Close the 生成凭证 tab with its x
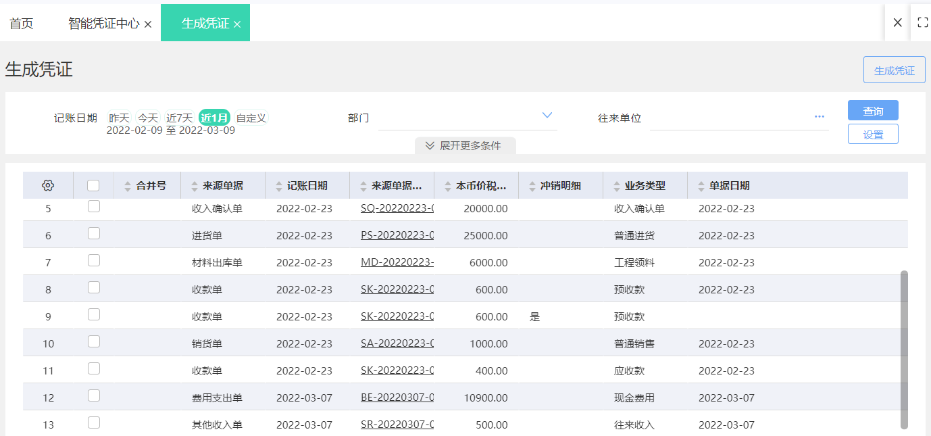Screen dimensions: 931x436 pos(237,24)
